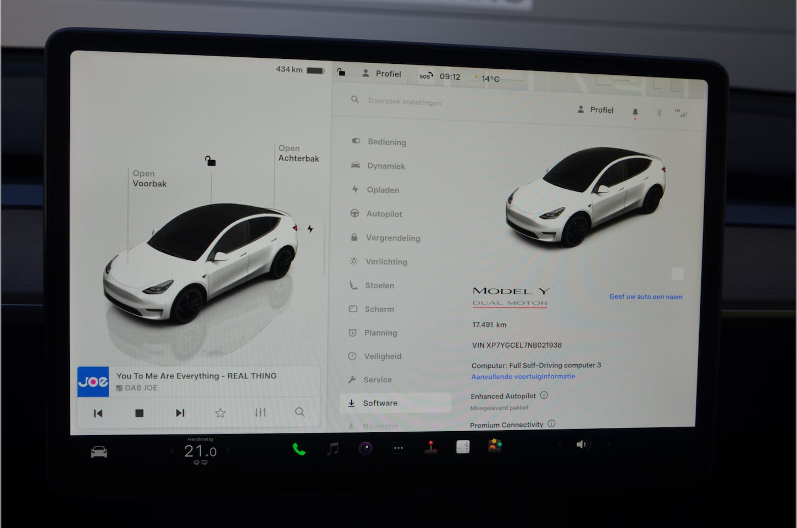Screen dimensions: 797x528
Task: Mark the current station as favorite
Action: pos(220,413)
